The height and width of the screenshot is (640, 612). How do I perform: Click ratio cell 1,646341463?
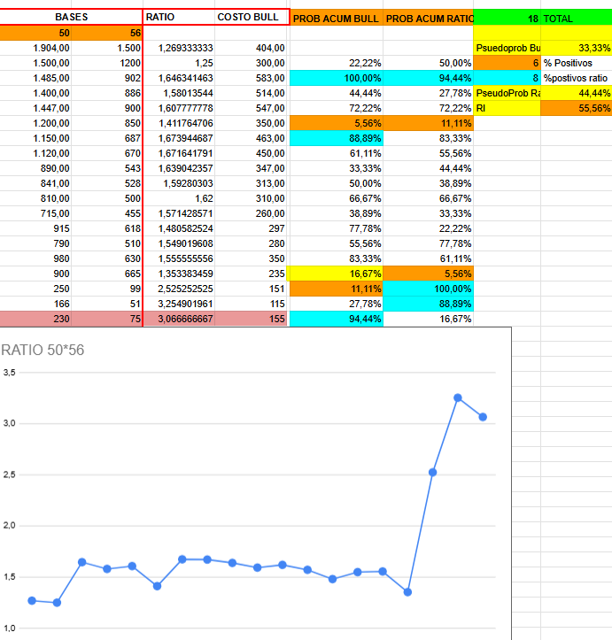179,78
